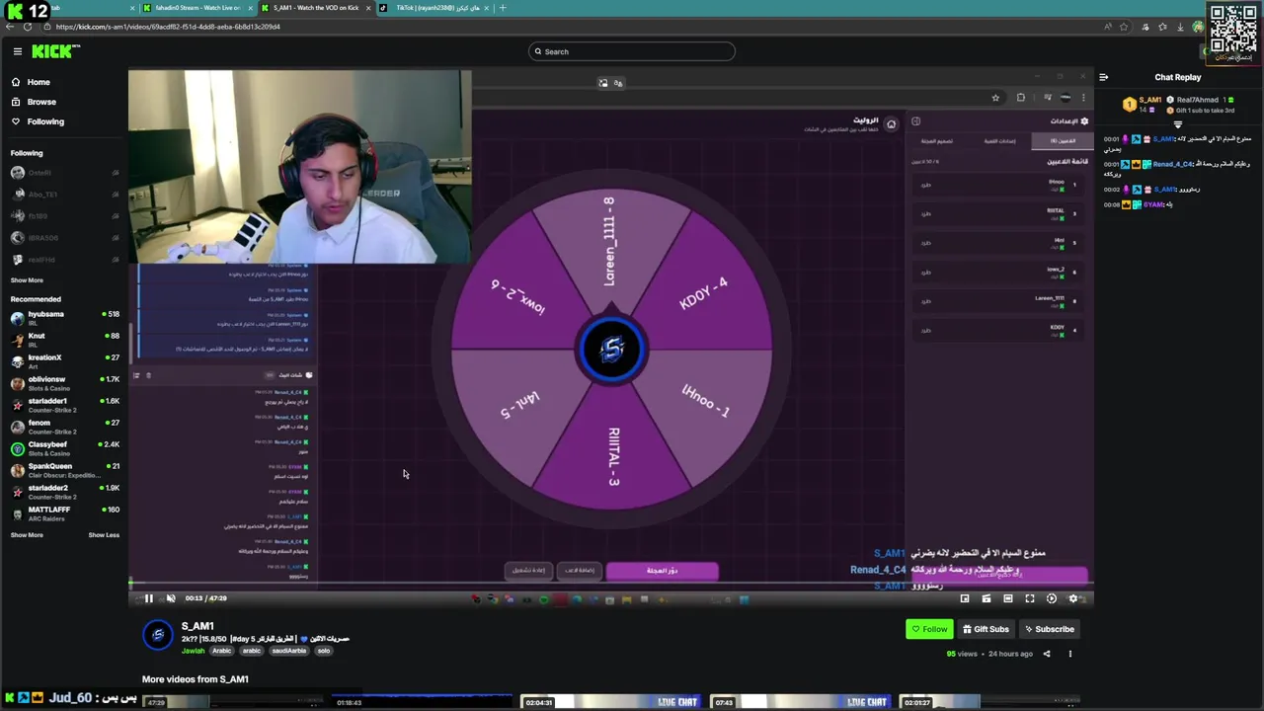Open Classybeef recommended channel
Image resolution: width=1264 pixels, height=711 pixels.
pos(65,448)
